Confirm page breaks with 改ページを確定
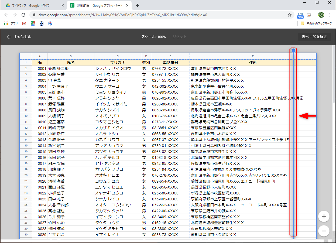Screen dimensions: 336x243 coord(314,37)
